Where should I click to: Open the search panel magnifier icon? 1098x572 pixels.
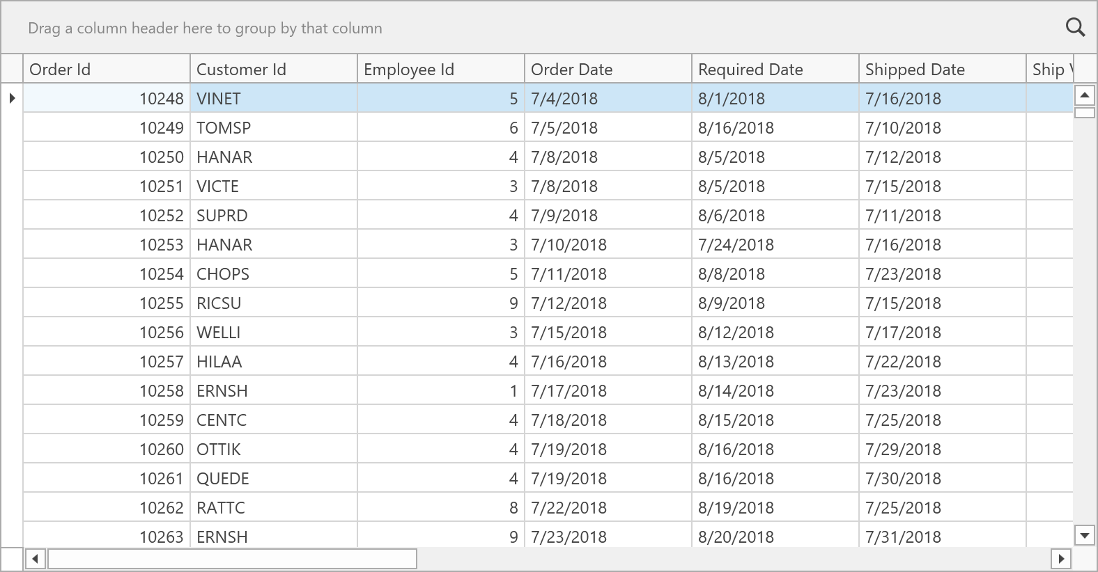click(1076, 28)
